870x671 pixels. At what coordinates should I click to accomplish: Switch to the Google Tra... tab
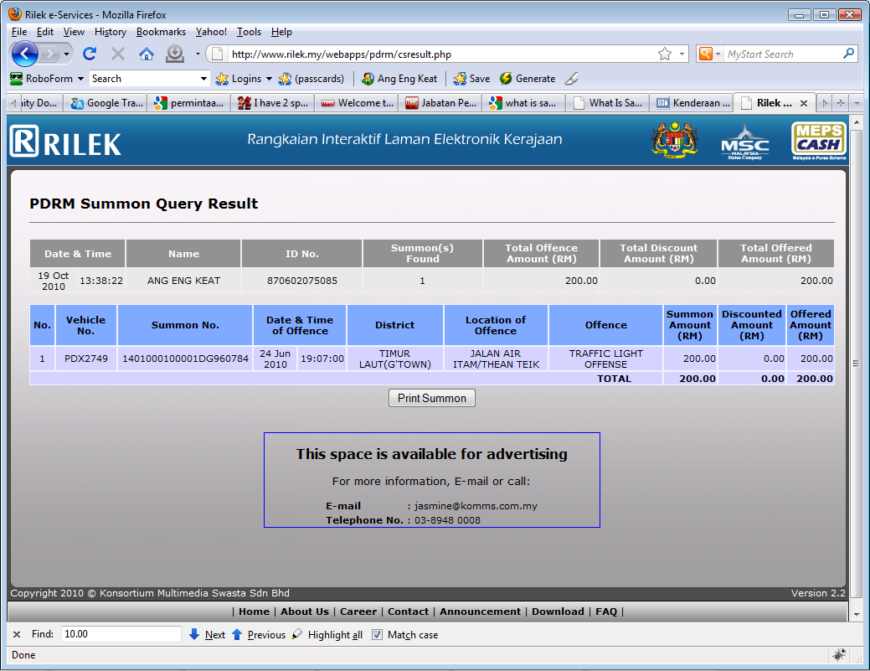point(106,103)
